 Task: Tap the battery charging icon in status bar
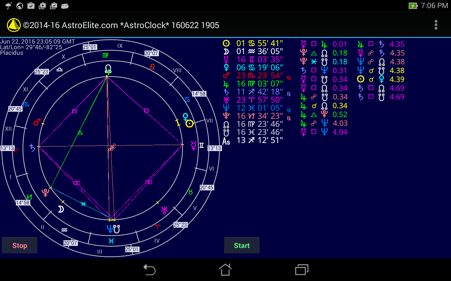(413, 6)
